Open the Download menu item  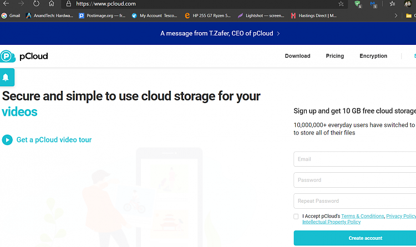pos(297,56)
